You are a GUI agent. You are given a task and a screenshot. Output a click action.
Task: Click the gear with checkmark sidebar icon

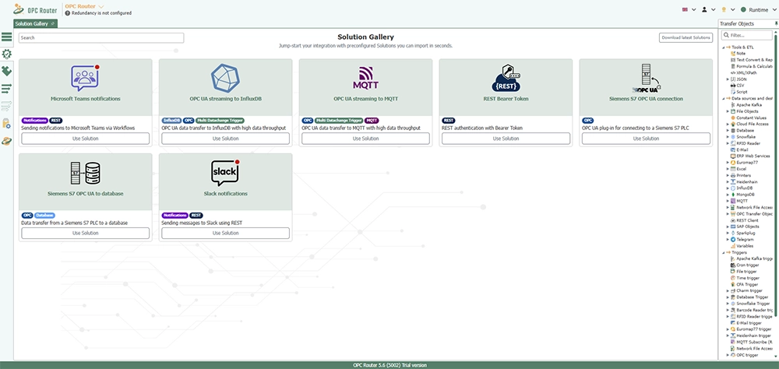coord(6,54)
